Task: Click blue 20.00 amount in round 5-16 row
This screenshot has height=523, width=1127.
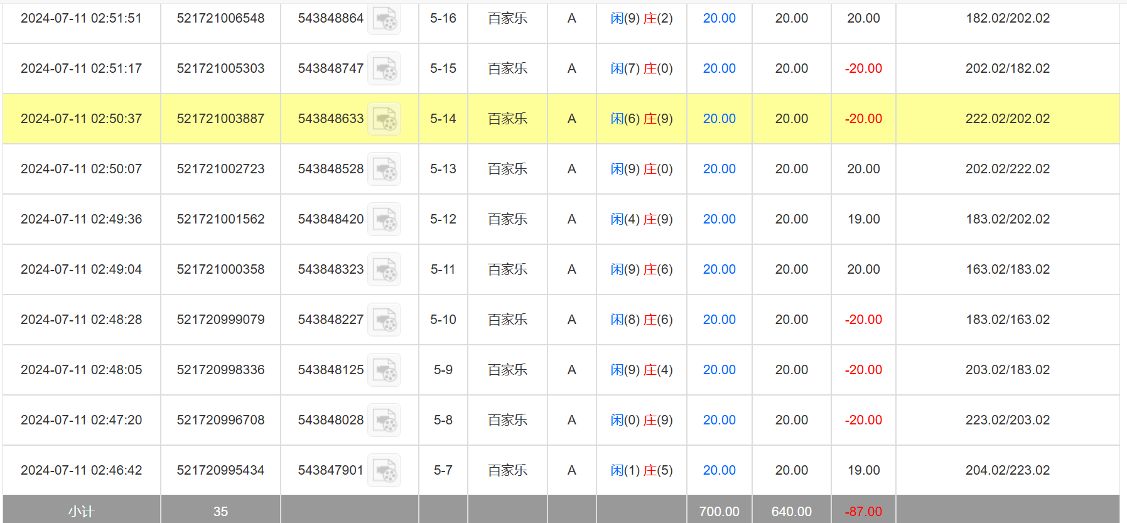Action: pyautogui.click(x=719, y=18)
